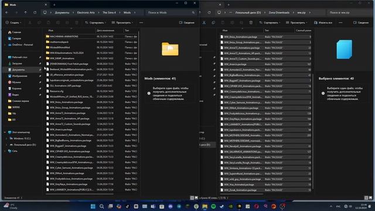Expand Windows 10 (C:) tree node
375x211 pixels.
(x=6, y=138)
